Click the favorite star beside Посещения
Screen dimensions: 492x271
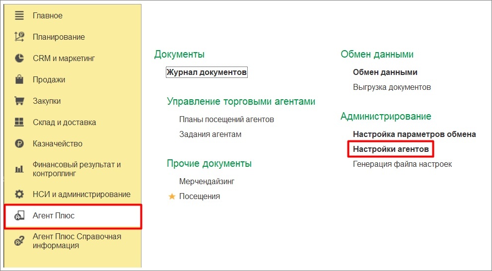click(x=172, y=197)
